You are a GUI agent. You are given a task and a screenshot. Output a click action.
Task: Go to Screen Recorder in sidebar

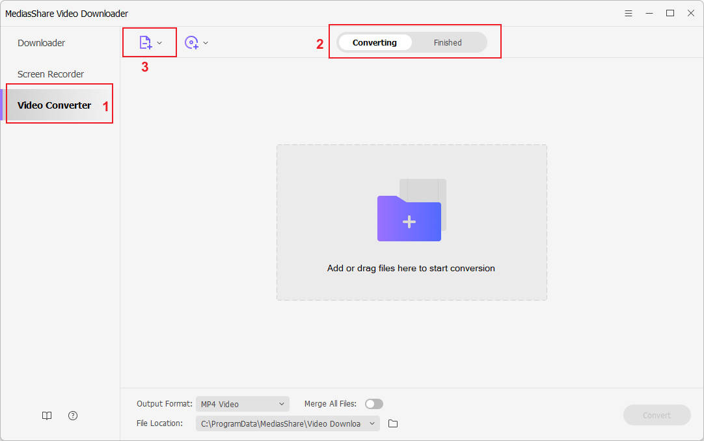(51, 74)
